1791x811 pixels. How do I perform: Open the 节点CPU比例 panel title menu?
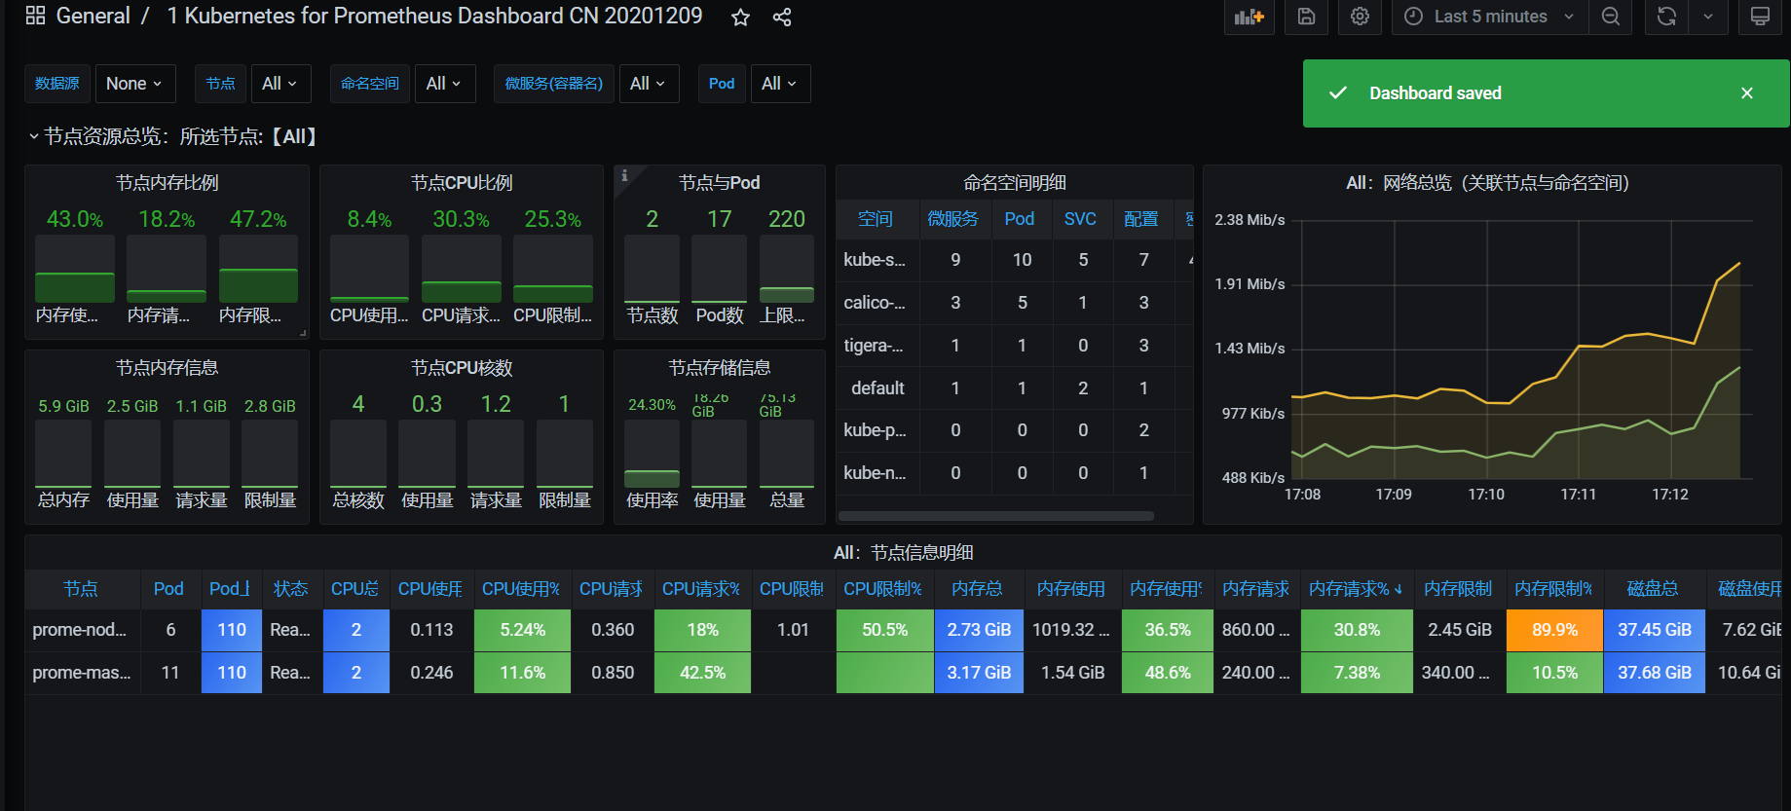coord(462,182)
